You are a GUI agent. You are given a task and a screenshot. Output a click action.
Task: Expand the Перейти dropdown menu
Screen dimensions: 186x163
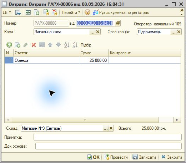click(71, 13)
